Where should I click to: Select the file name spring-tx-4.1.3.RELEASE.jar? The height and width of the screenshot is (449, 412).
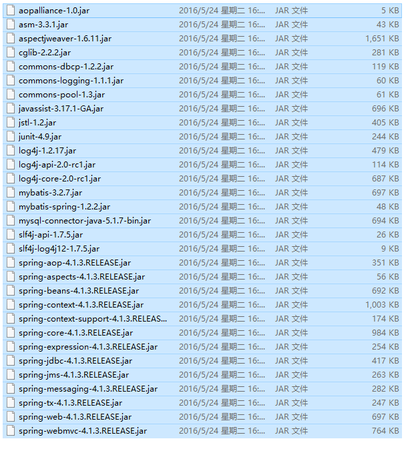[x=71, y=404]
